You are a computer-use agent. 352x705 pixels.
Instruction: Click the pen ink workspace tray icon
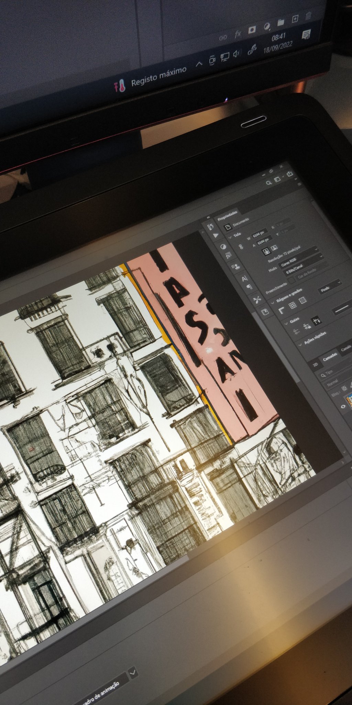click(x=252, y=50)
